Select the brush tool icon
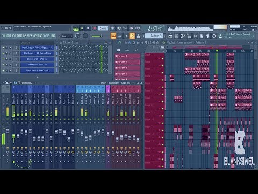The image size is (258, 194). [126, 36]
